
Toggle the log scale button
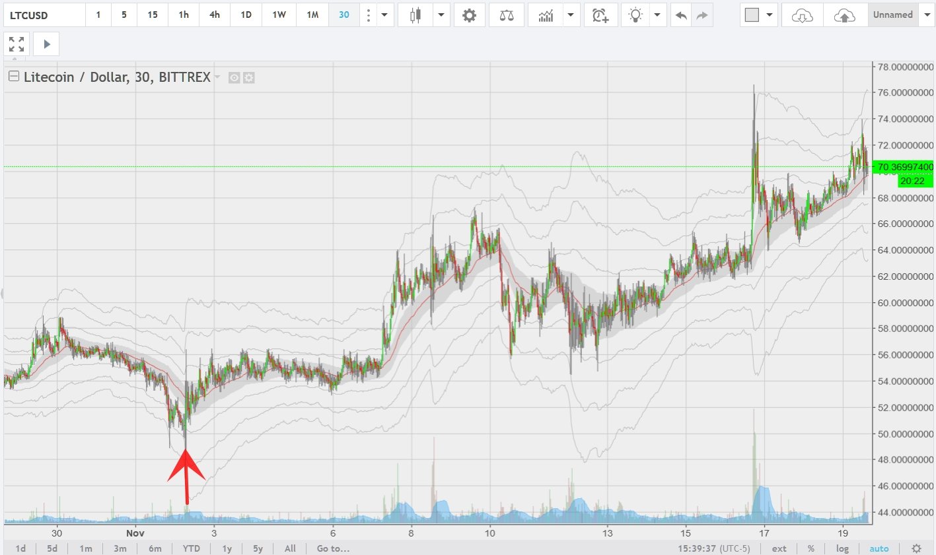pos(843,548)
